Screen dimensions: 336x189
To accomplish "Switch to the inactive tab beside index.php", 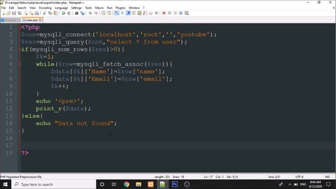I will (x=10, y=20).
